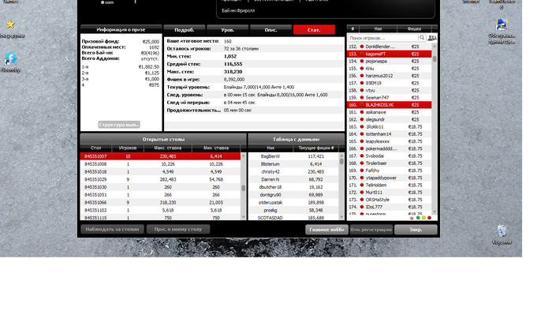This screenshot has width=552, height=311.
Task: Select table row 845351007
Action: [161, 156]
